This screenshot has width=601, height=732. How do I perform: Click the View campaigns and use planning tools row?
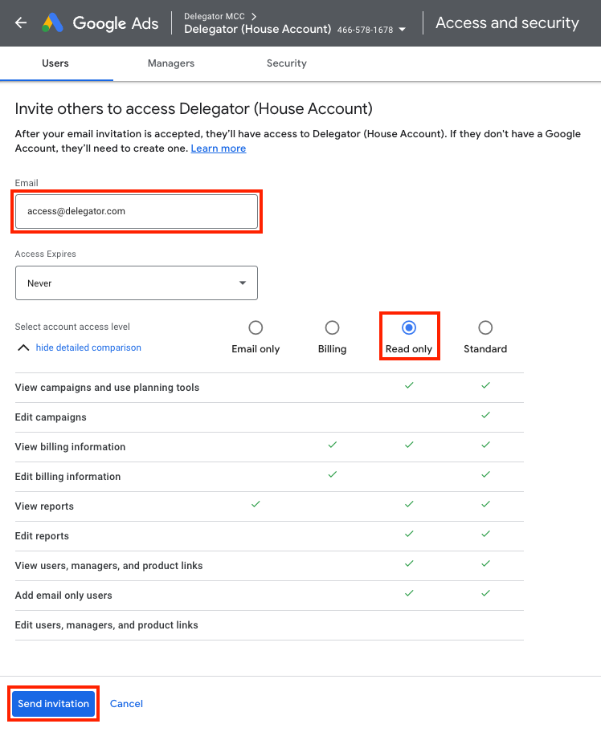click(269, 388)
